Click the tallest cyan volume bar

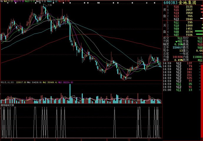coord(70,94)
